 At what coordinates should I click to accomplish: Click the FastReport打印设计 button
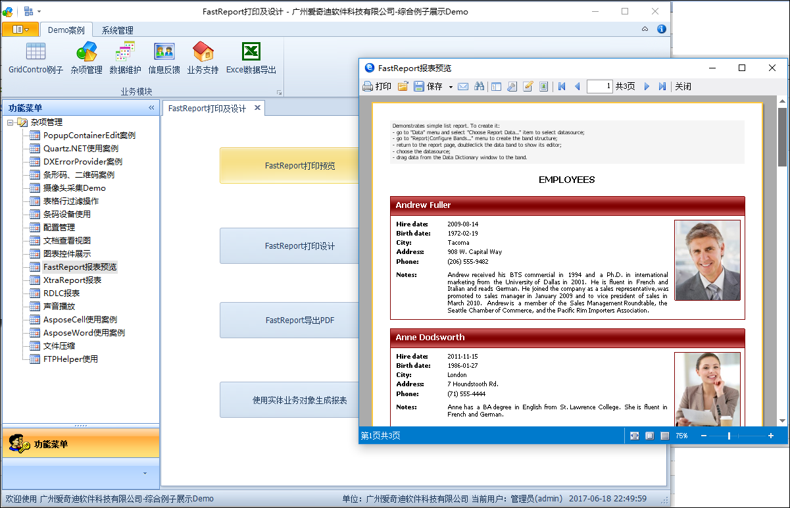pyautogui.click(x=289, y=246)
